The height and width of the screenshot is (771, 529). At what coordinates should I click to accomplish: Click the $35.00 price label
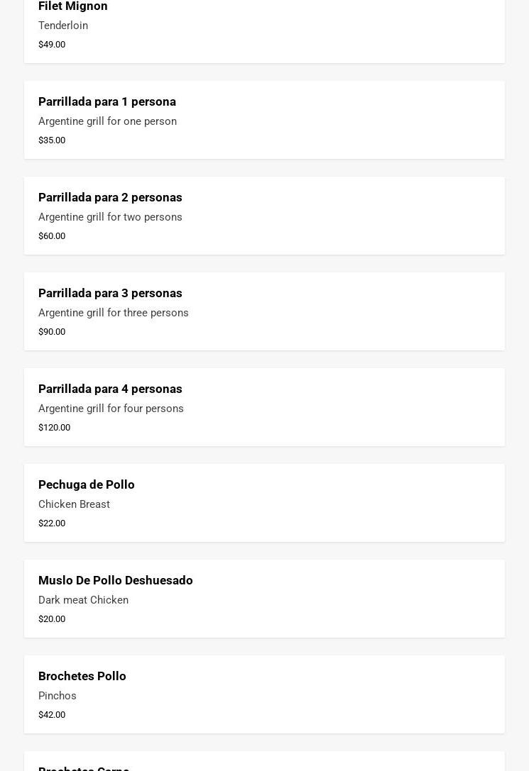[52, 140]
